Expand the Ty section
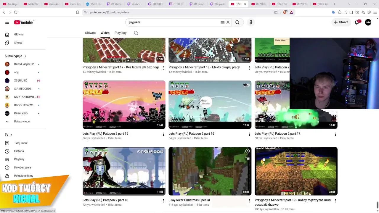379x213 pixels. point(8,135)
